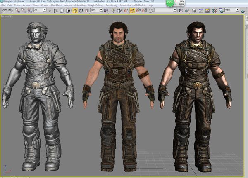Screen dimensions: 248x178
Task: Activate the Select and Link tool
Action: tap(17, 10)
